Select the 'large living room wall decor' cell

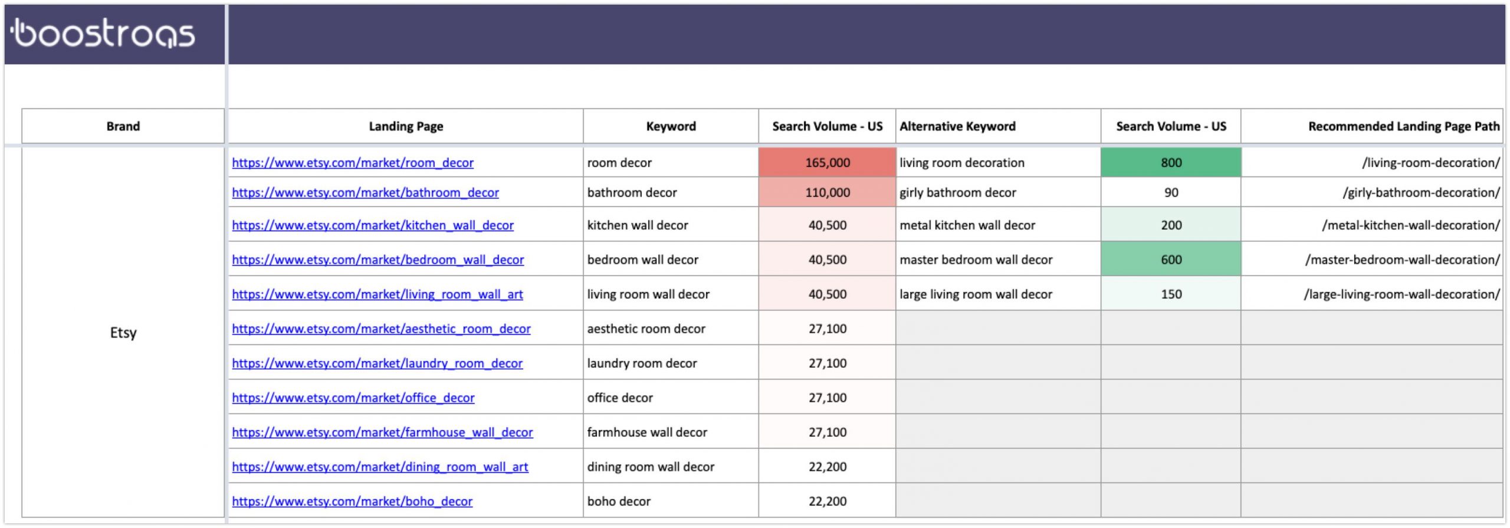click(998, 294)
